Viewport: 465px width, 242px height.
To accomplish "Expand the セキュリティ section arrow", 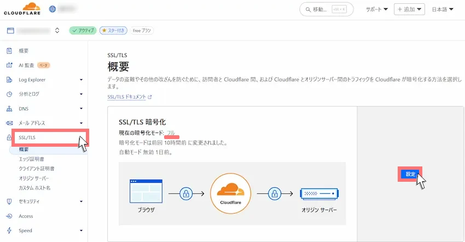I will pyautogui.click(x=82, y=201).
